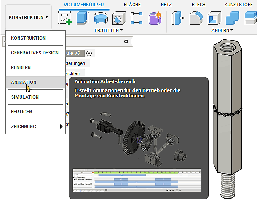Open the ZEICHNUNG submenu arrow
This screenshot has height=202, width=257.
62,127
